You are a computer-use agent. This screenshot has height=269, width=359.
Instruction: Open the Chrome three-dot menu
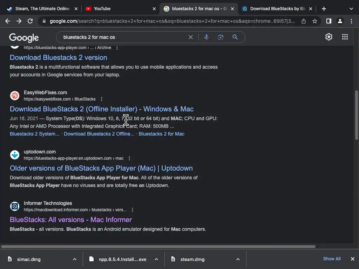(351, 21)
